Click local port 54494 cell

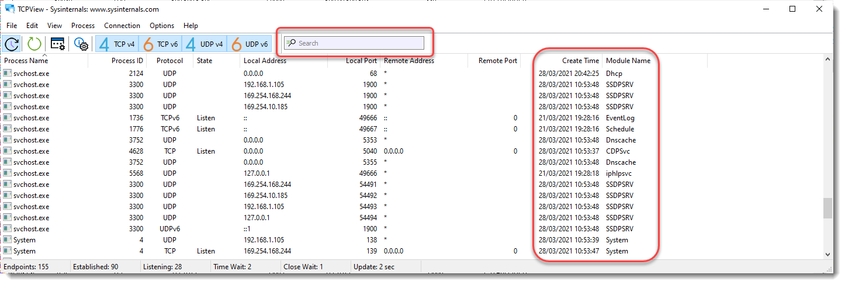click(368, 218)
